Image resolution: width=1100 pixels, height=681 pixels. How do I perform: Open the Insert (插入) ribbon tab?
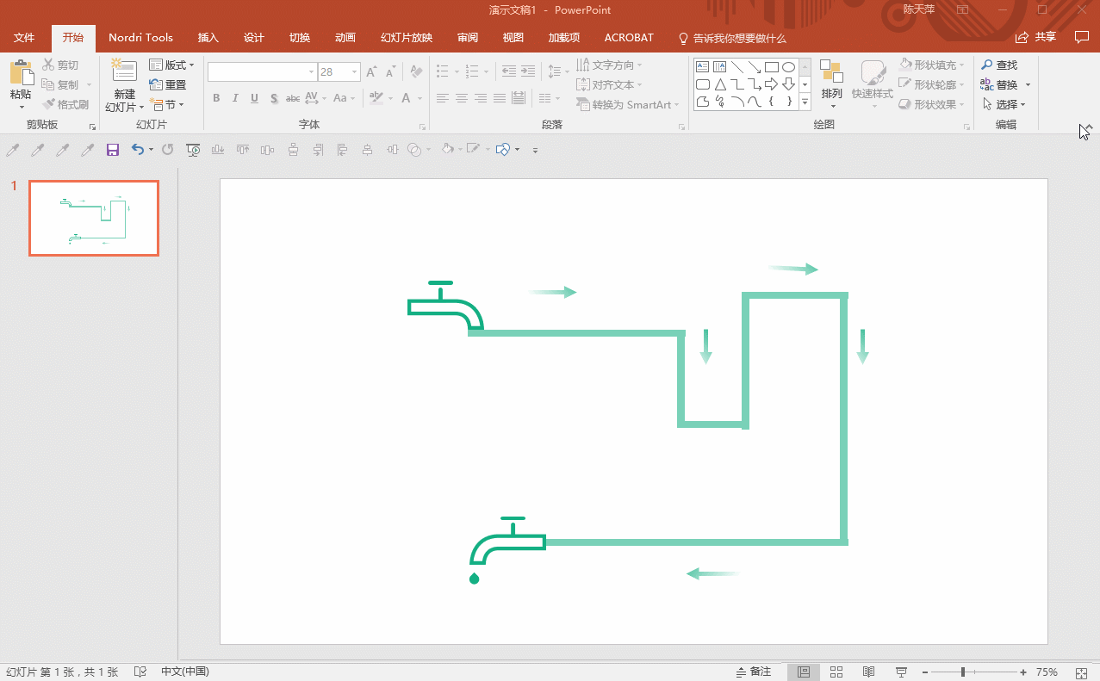tap(208, 38)
